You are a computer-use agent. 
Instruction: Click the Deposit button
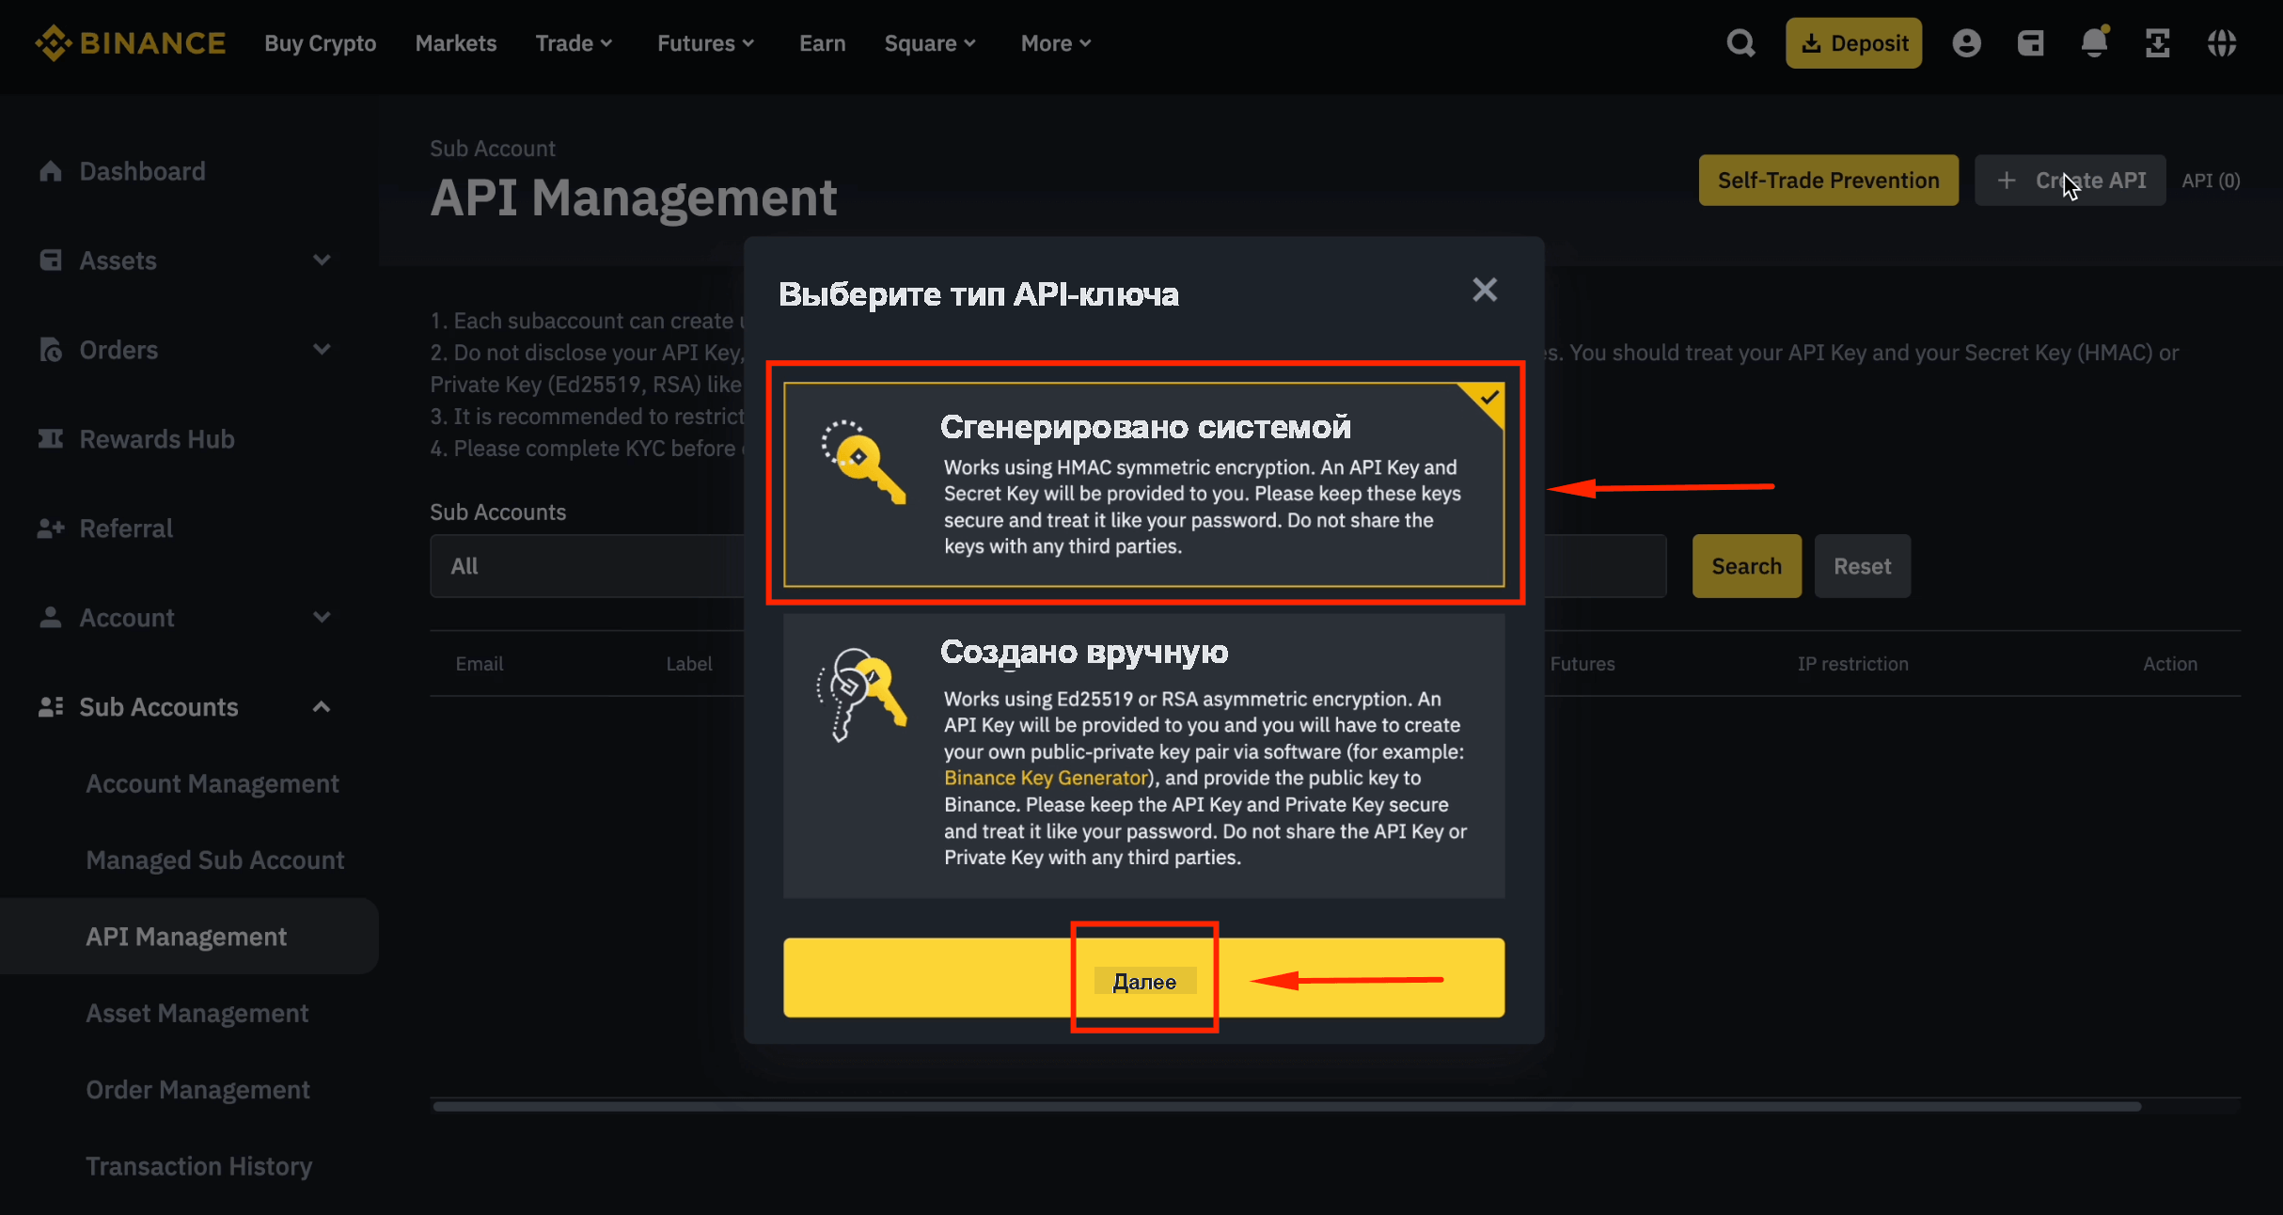(1853, 43)
